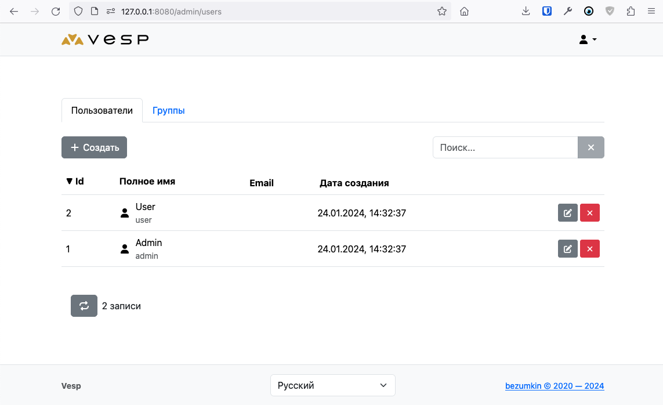Image resolution: width=663 pixels, height=405 pixels.
Task: Open the user account dropdown menu
Action: pos(588,39)
